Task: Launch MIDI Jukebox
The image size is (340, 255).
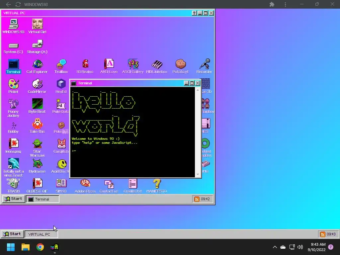Action: pos(157,66)
